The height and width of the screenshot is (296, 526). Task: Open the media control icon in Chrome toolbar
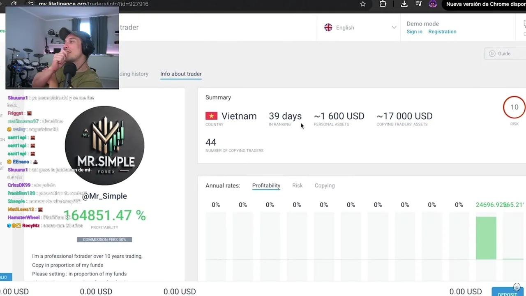pos(418,4)
